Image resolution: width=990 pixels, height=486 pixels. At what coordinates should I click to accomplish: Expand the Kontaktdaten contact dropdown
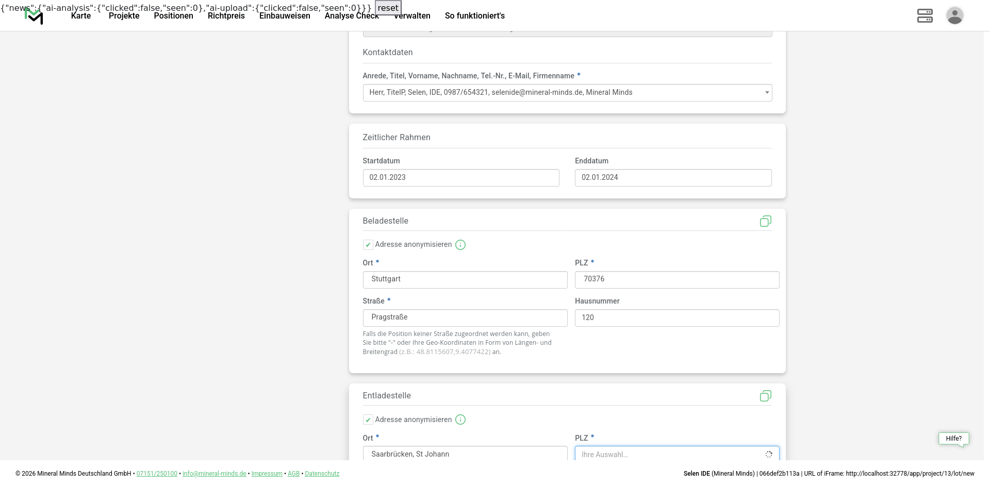click(x=567, y=93)
